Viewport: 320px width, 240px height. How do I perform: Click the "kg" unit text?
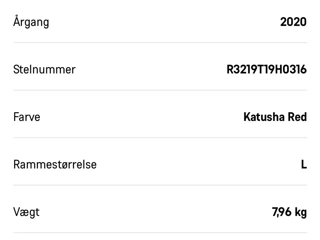click(301, 212)
